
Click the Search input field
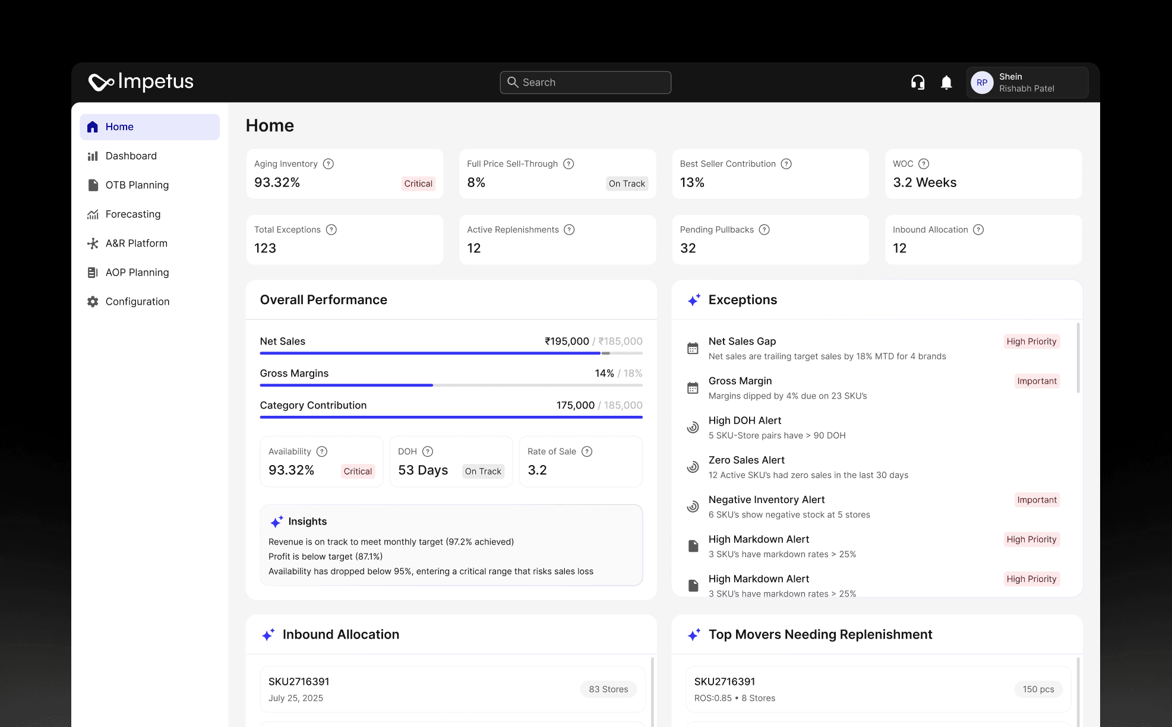click(586, 83)
